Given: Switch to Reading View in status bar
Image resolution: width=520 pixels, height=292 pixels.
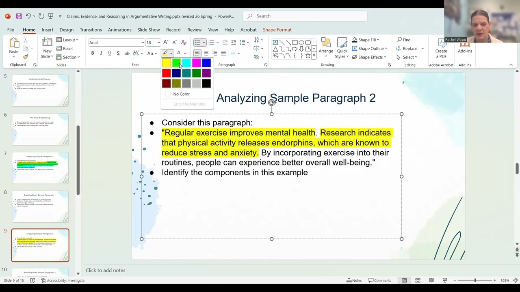Looking at the screenshot, I should click(x=431, y=280).
